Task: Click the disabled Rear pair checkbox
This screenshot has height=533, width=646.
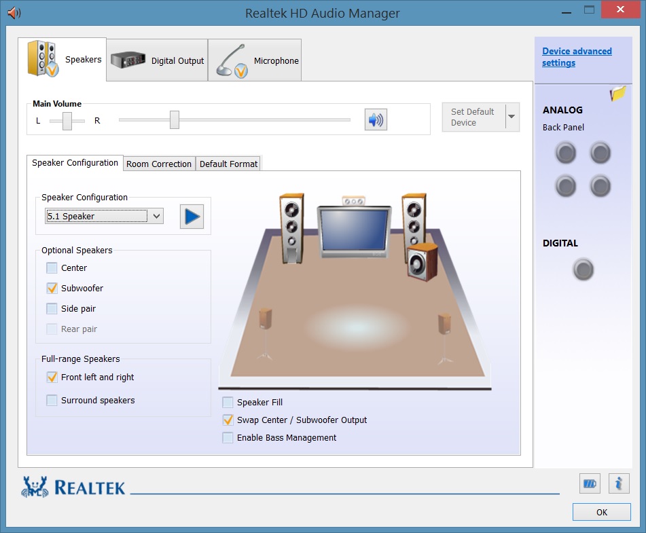Action: pos(52,329)
